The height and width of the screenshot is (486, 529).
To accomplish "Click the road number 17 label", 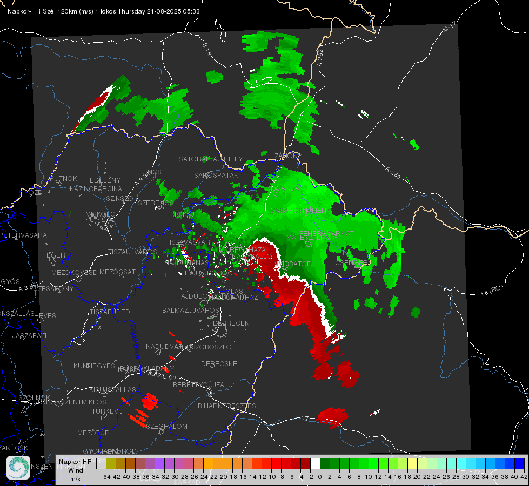I will click(305, 418).
